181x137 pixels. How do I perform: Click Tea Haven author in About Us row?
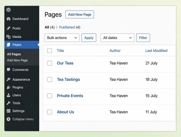tap(119, 112)
